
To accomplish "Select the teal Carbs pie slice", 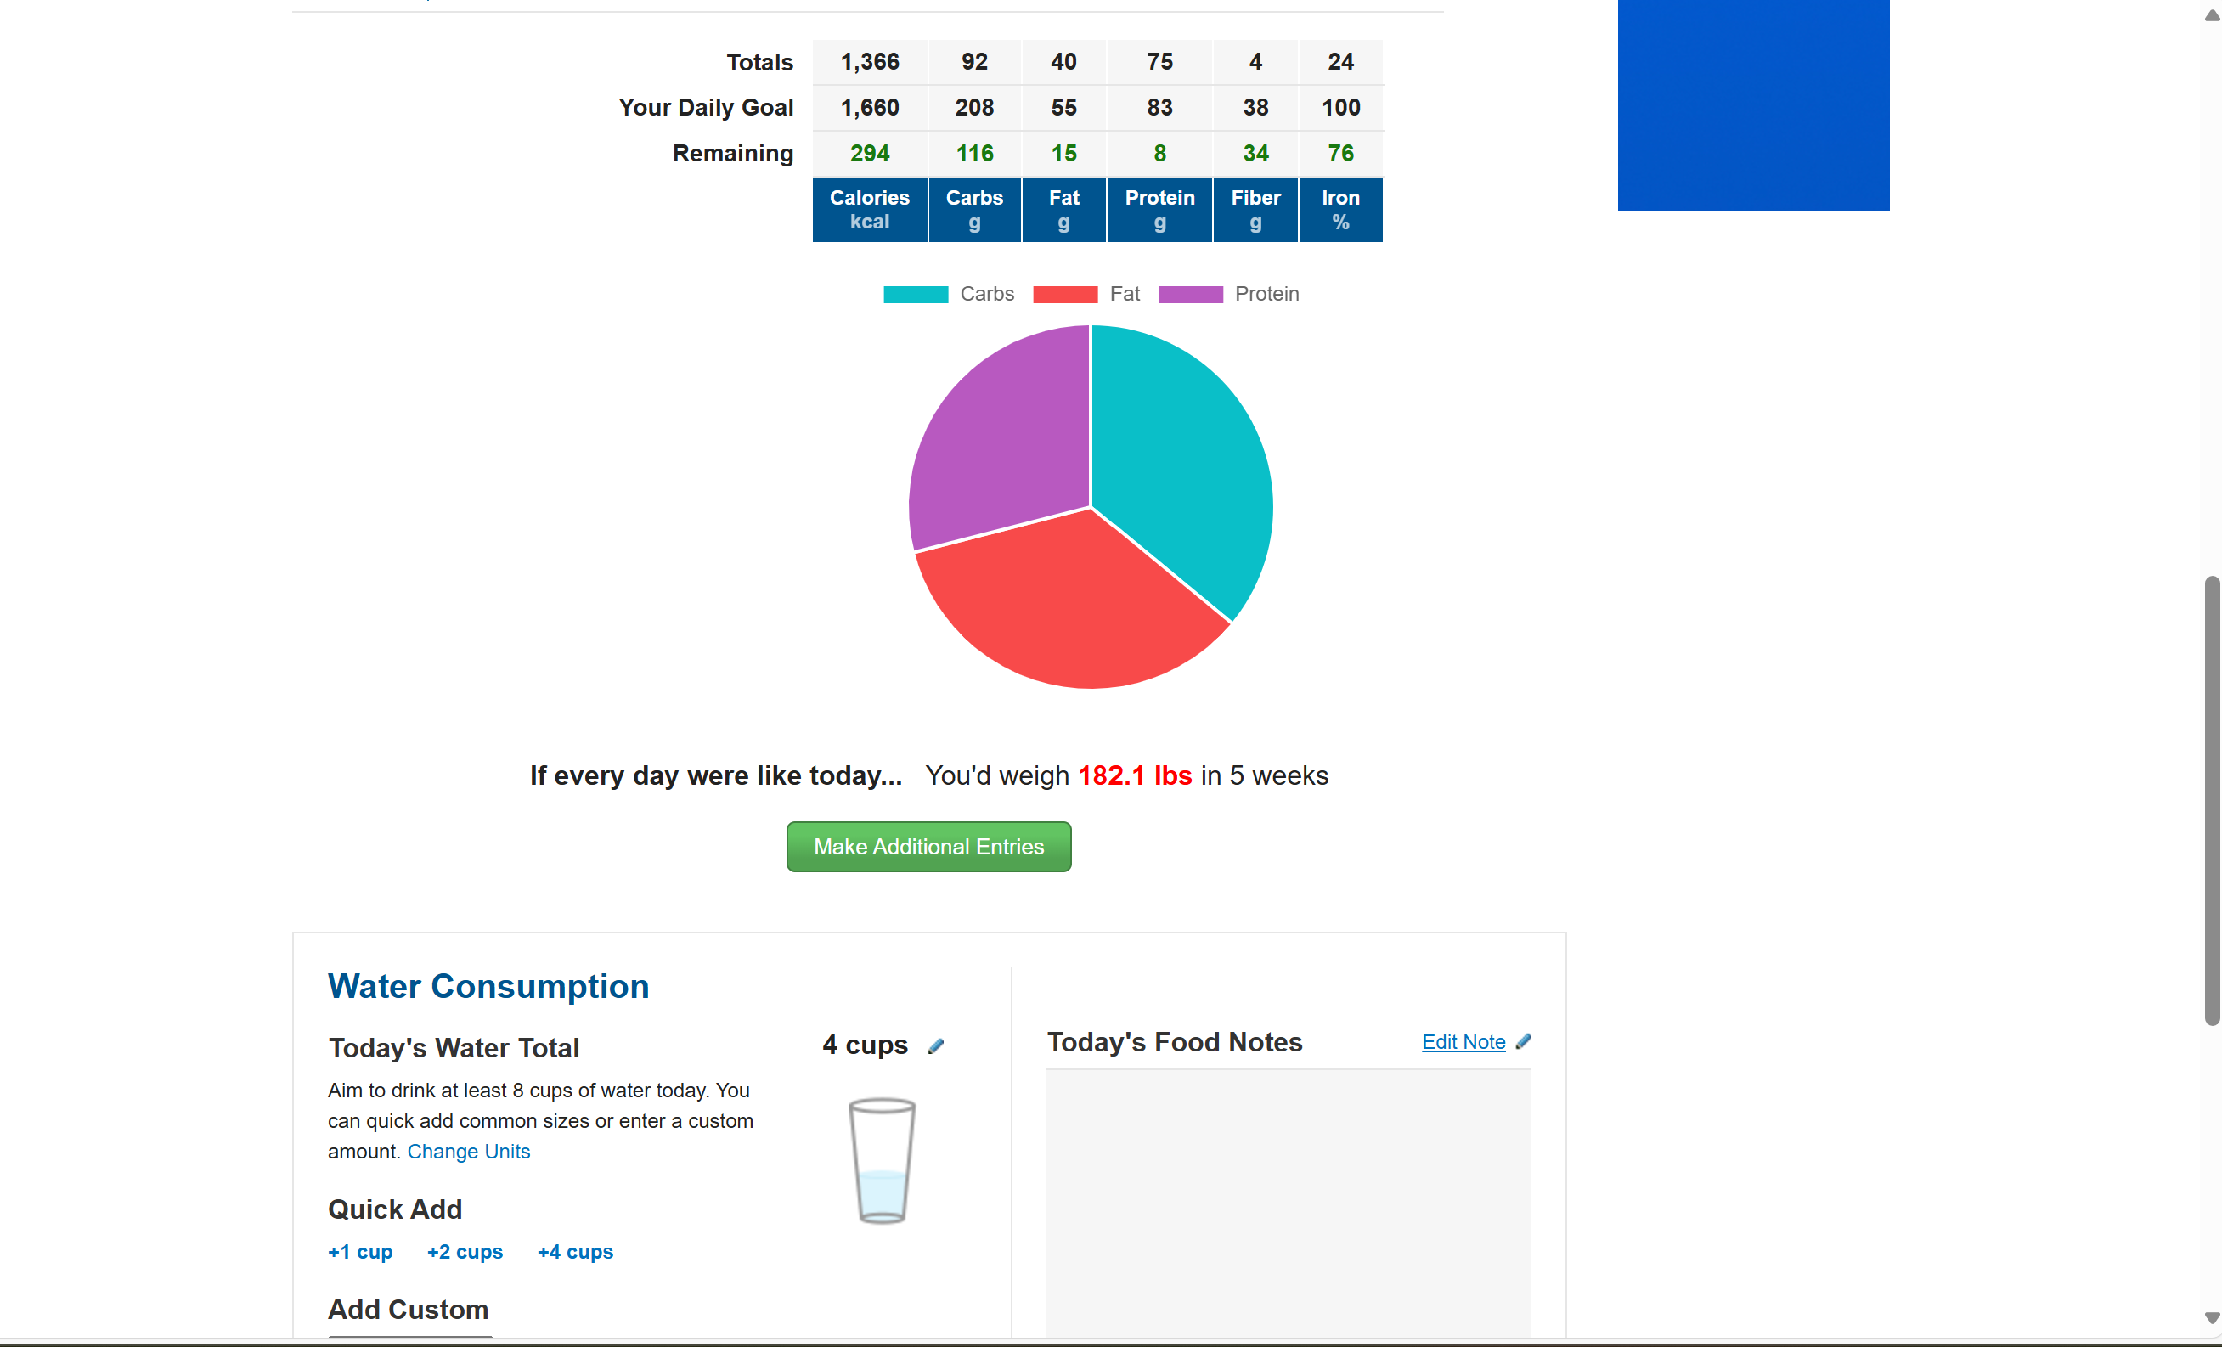I will 1190,459.
